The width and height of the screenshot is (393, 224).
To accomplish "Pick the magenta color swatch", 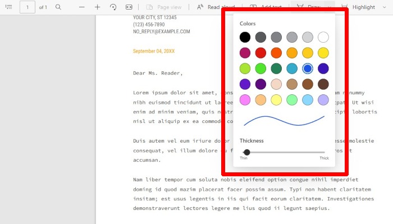I will (x=245, y=53).
